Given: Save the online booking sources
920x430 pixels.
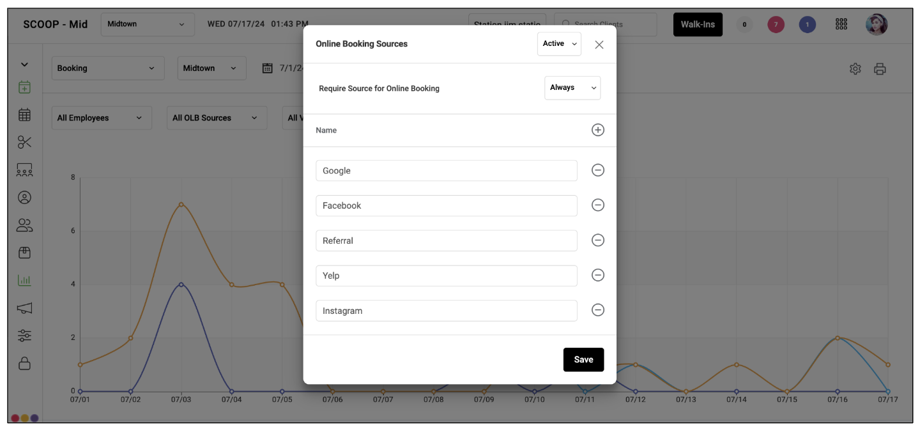Looking at the screenshot, I should [583, 360].
